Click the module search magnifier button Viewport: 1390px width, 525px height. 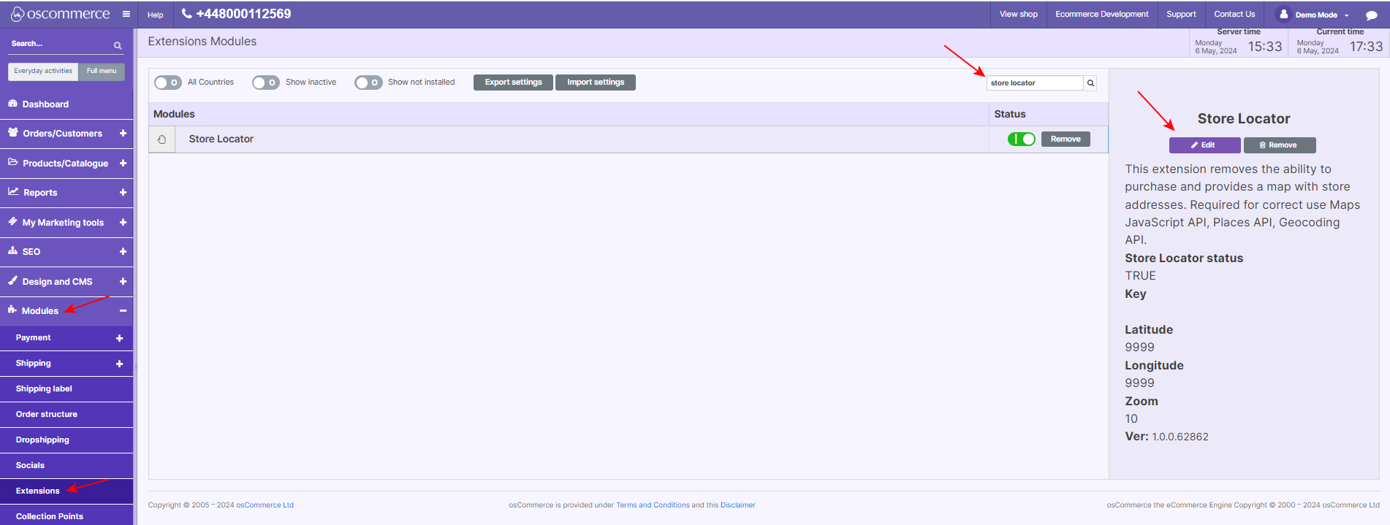(1090, 83)
